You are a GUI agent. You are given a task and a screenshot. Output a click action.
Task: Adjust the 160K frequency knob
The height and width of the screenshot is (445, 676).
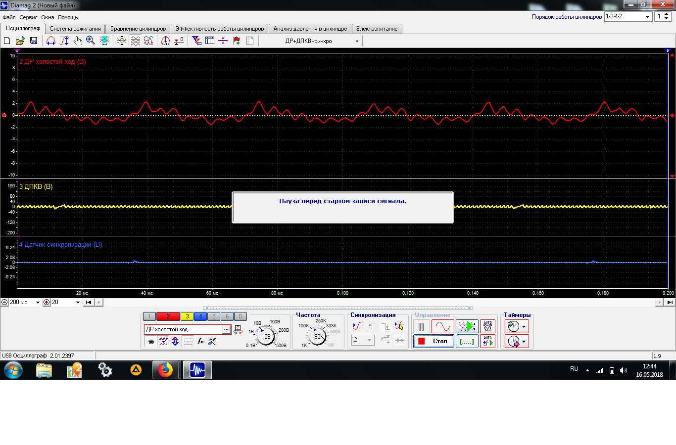(x=317, y=336)
